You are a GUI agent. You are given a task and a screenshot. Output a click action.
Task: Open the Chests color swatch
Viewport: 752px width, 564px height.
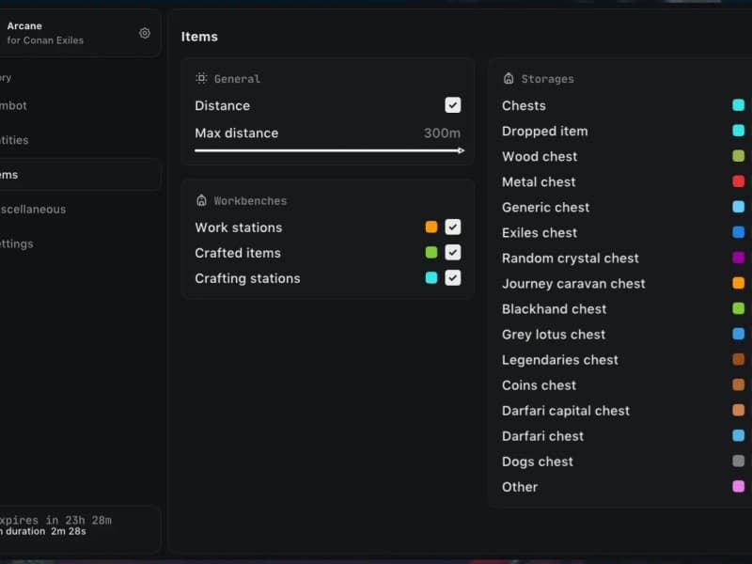point(738,105)
